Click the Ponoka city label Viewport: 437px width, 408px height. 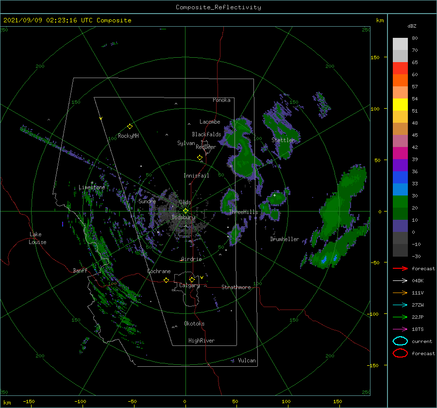click(x=221, y=100)
